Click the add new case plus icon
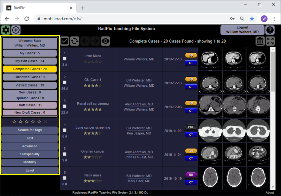The width and height of the screenshot is (281, 196). tap(16, 30)
